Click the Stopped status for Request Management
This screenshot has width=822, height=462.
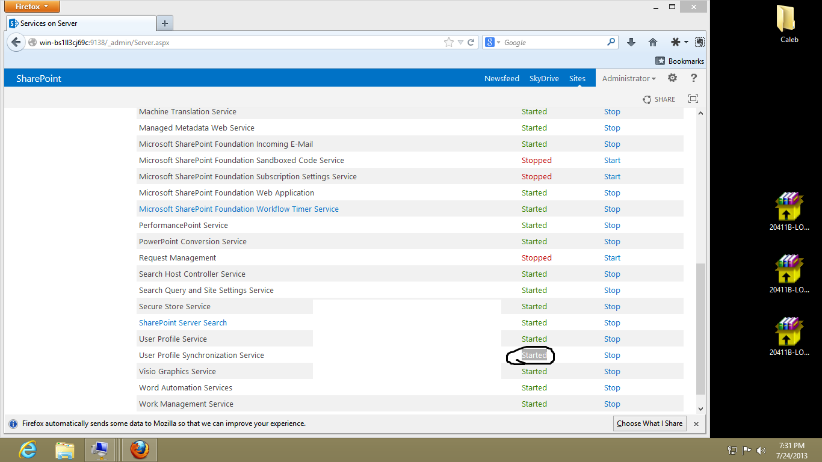537,258
